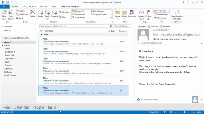Open the Trash folder
Viewport: 204px width, 114px height.
tap(9, 55)
